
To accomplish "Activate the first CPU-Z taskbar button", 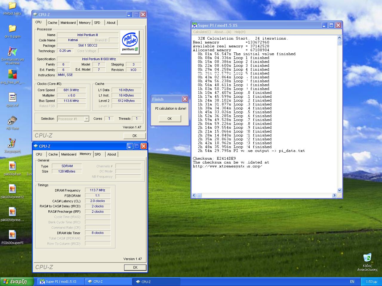I will click(x=108, y=282).
